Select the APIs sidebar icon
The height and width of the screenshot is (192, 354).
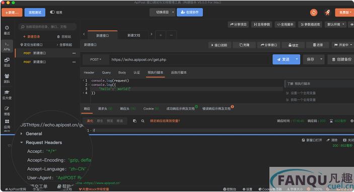point(7,46)
